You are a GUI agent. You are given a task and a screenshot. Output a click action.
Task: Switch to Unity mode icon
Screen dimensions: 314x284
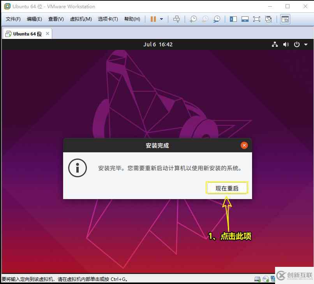click(x=268, y=19)
